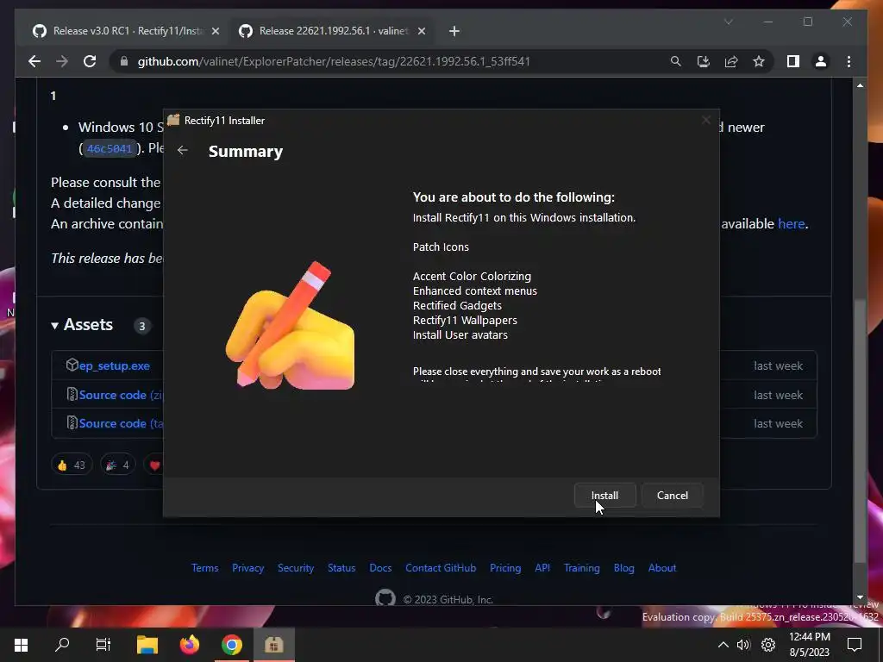Click the party popper reaction with 4
Viewport: 883px width, 662px height.
[x=117, y=465]
